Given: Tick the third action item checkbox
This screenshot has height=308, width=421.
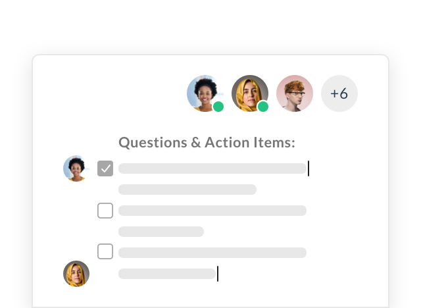Looking at the screenshot, I should click(x=105, y=251).
